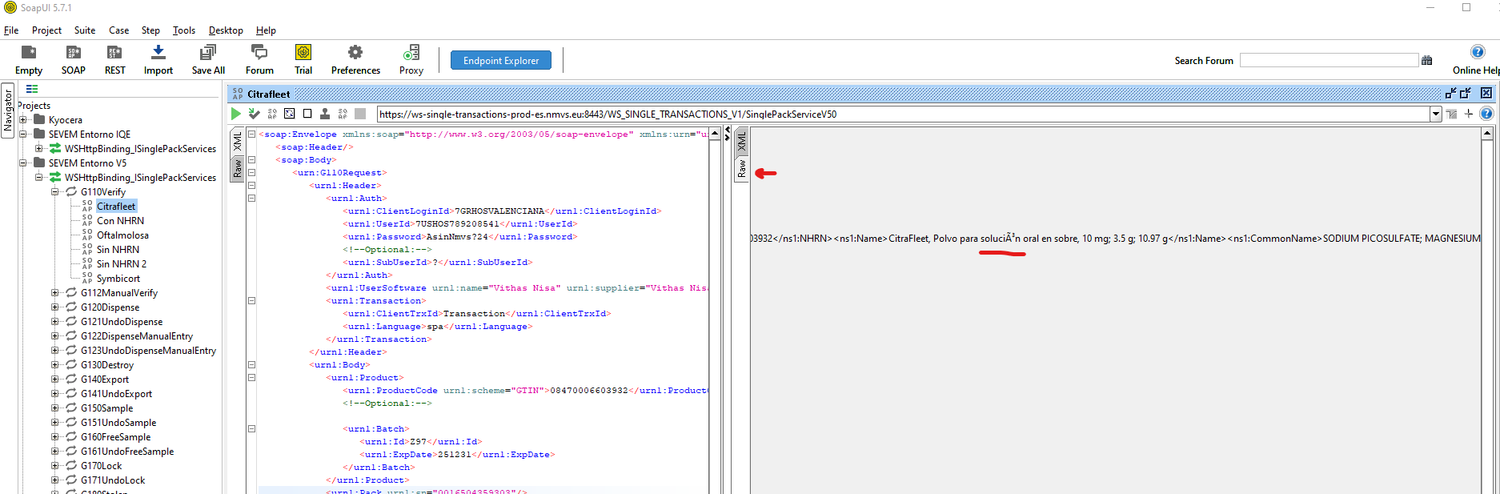Create a new REST project
Viewport: 1500px width, 494px height.
coord(115,60)
